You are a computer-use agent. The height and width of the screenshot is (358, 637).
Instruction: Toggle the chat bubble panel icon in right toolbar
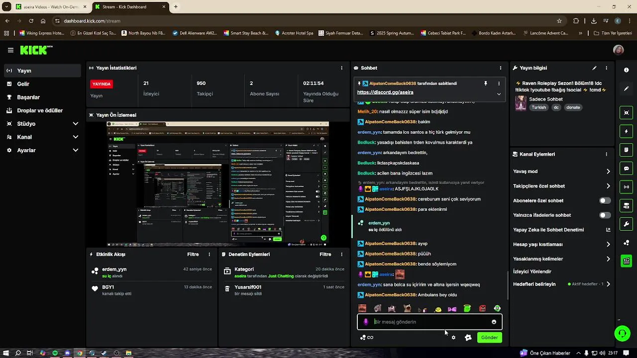626,169
